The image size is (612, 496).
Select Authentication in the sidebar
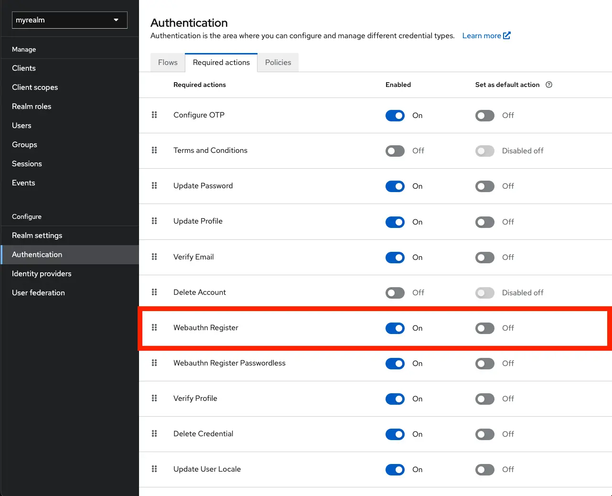click(70, 254)
